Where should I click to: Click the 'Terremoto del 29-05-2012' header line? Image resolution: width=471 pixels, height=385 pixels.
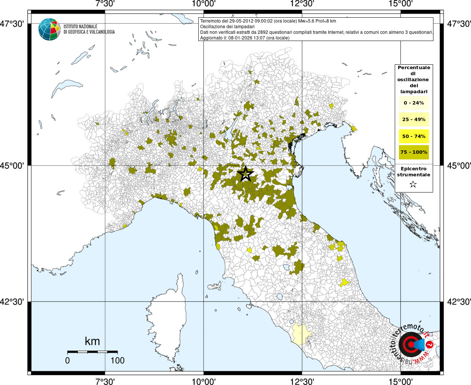pos(268,21)
